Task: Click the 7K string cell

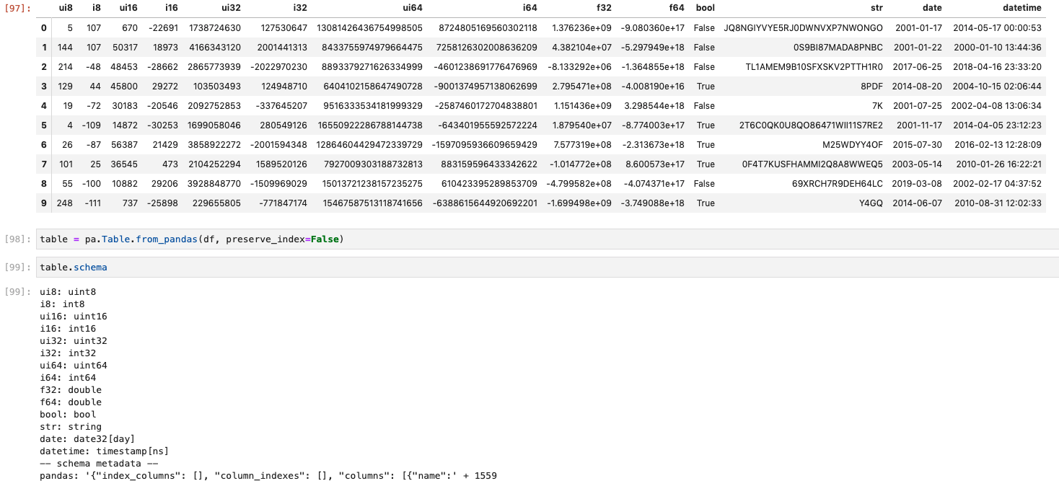Action: pyautogui.click(x=877, y=105)
